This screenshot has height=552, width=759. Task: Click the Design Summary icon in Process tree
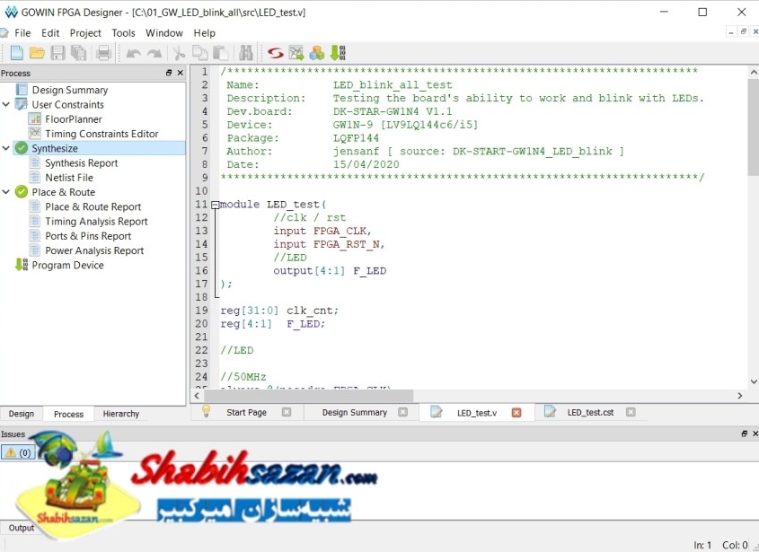22,90
